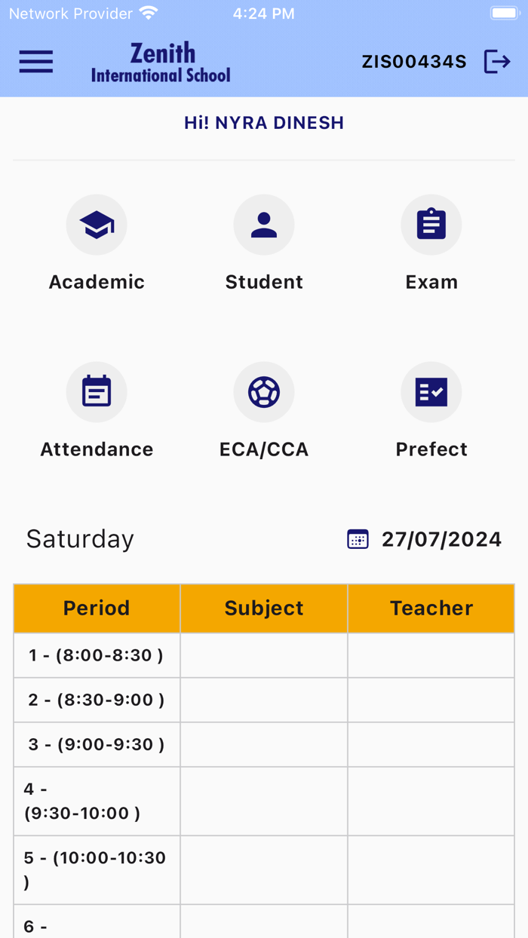Select the Subject column header
Image resolution: width=528 pixels, height=938 pixels.
(263, 608)
